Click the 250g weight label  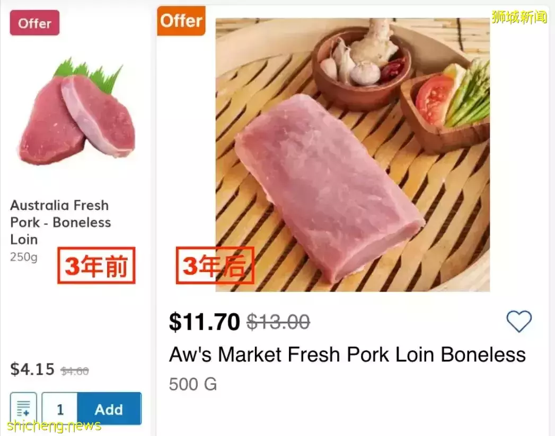[24, 258]
